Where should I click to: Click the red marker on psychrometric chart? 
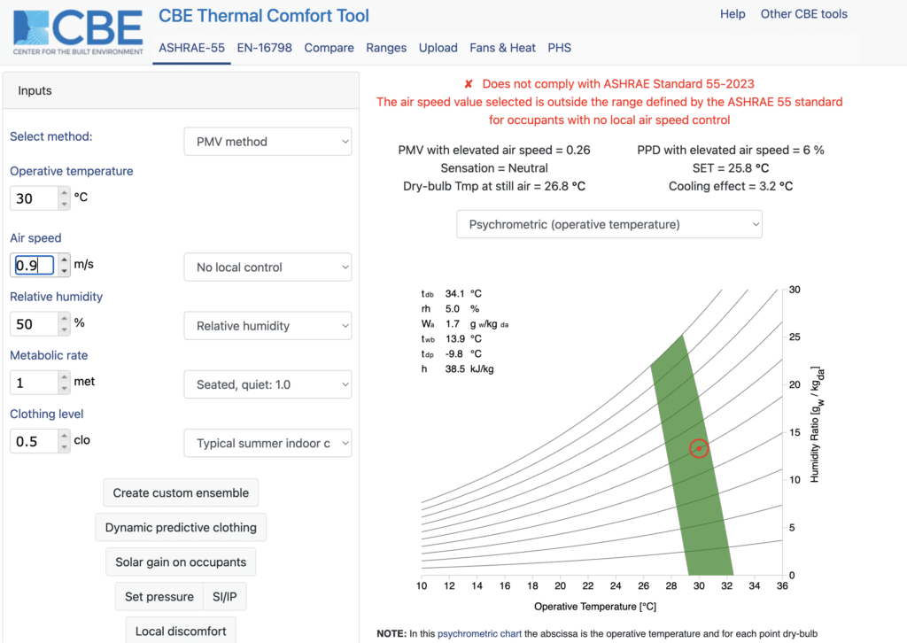tap(699, 449)
